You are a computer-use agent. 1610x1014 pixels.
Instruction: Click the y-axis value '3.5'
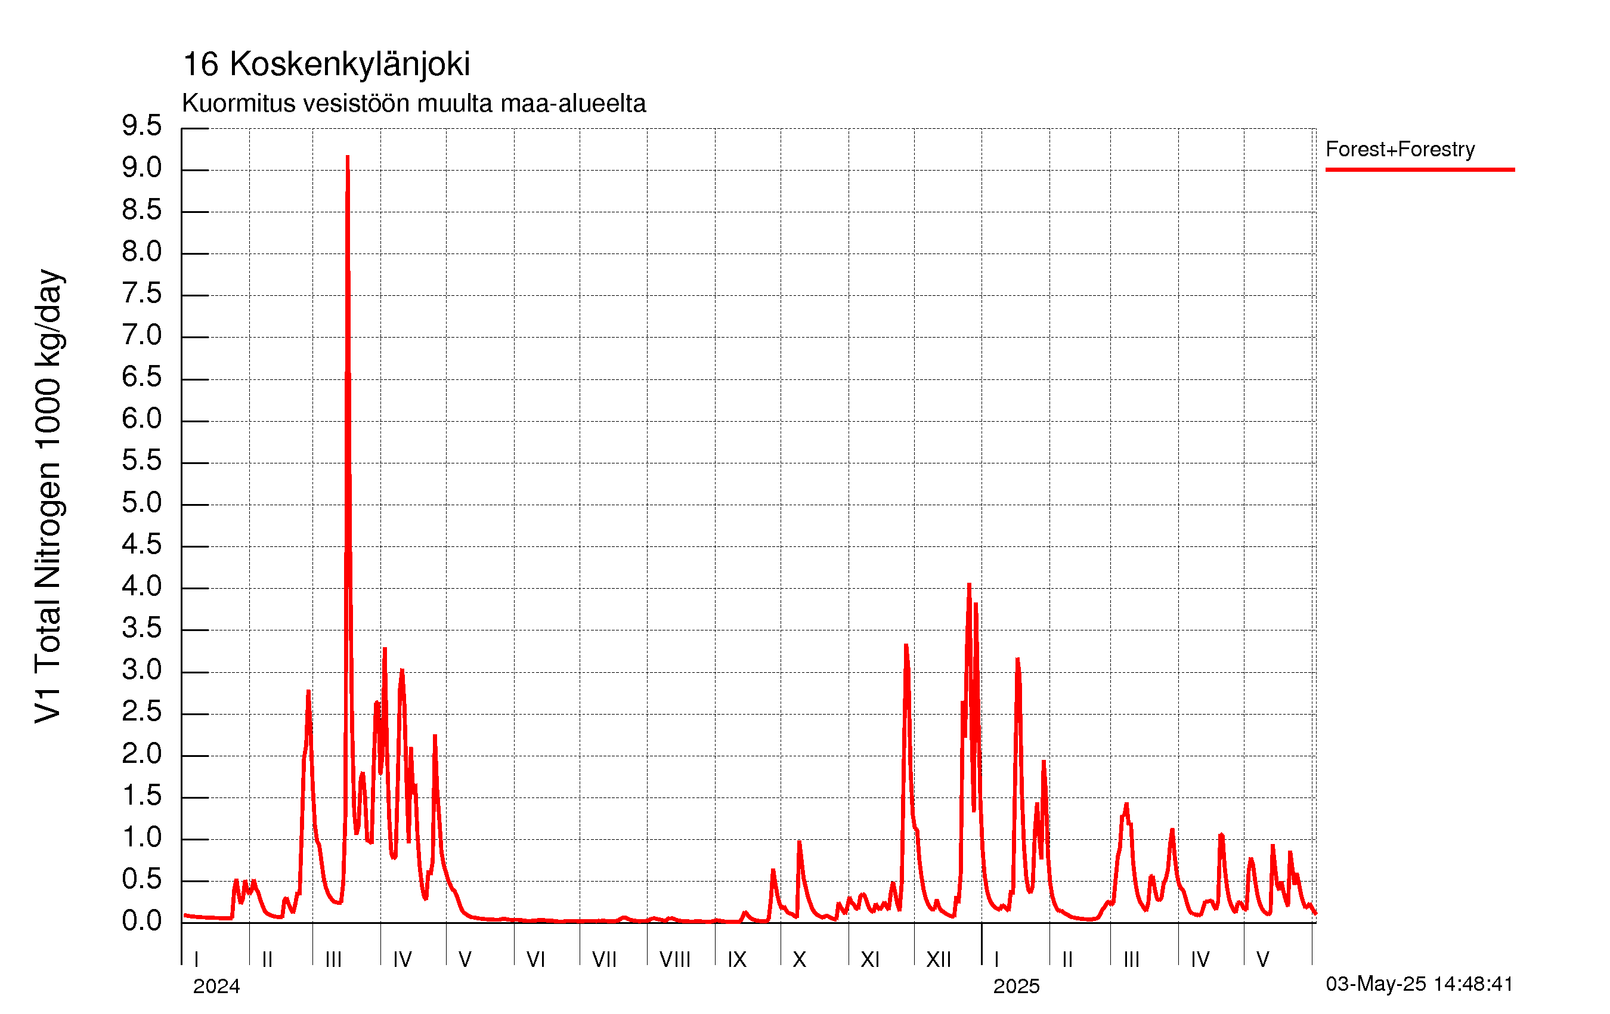coord(142,628)
